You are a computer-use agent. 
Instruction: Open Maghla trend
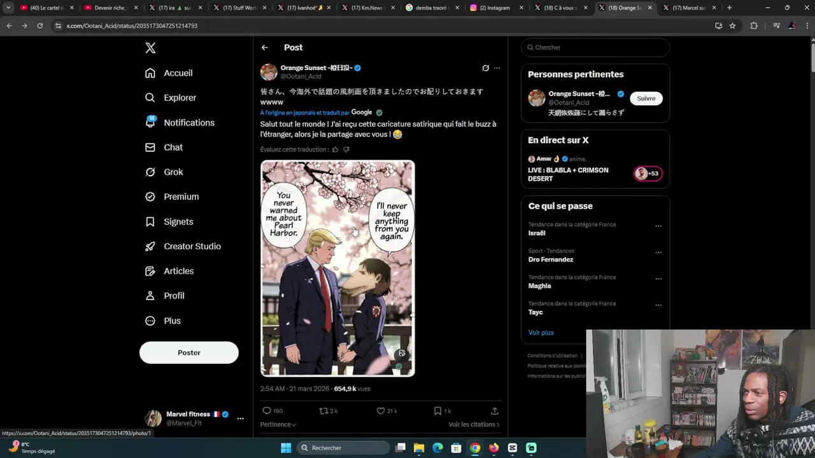point(539,286)
